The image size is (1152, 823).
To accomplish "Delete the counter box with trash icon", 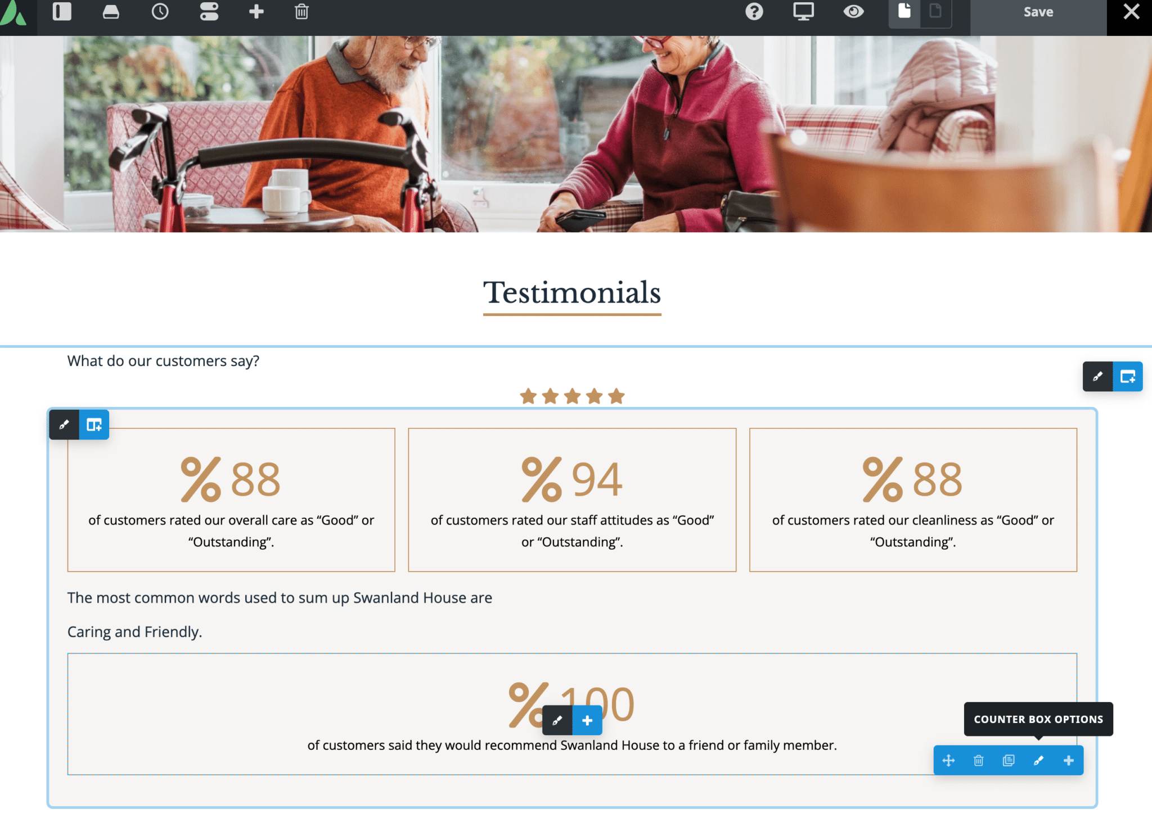I will coord(979,761).
